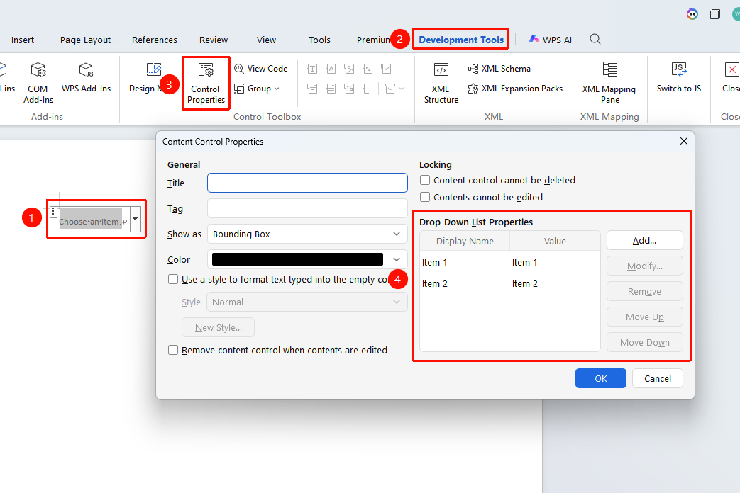Insert a rich text content control
740x493 pixels.
tap(312, 69)
